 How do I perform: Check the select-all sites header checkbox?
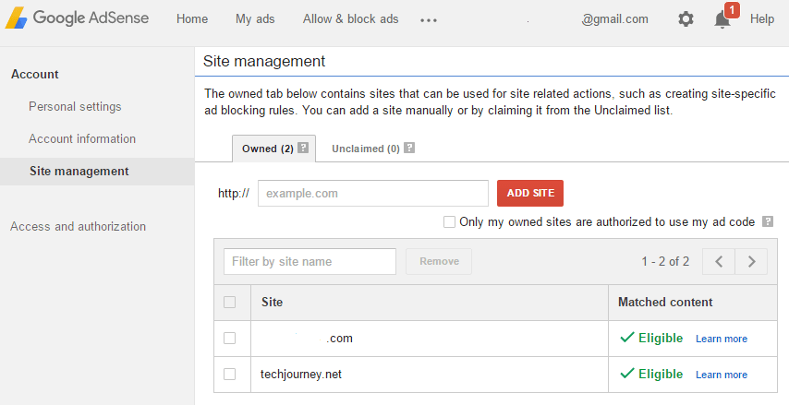(x=229, y=302)
